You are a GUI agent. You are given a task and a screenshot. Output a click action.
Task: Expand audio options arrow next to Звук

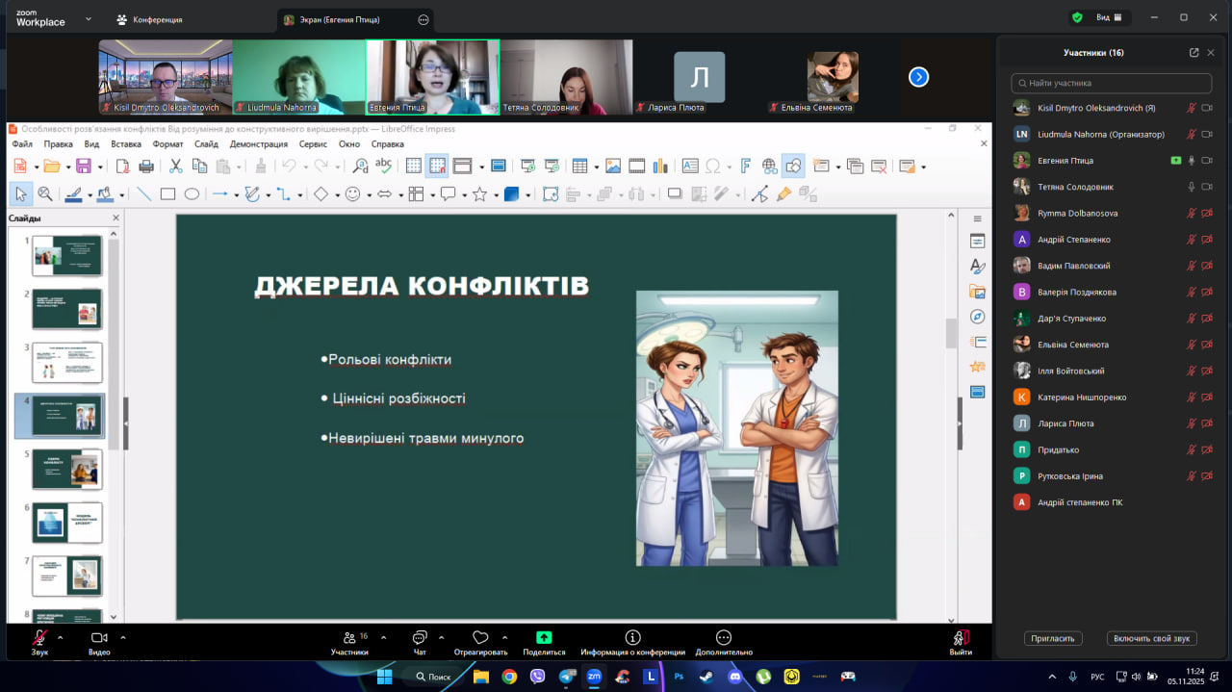[61, 637]
